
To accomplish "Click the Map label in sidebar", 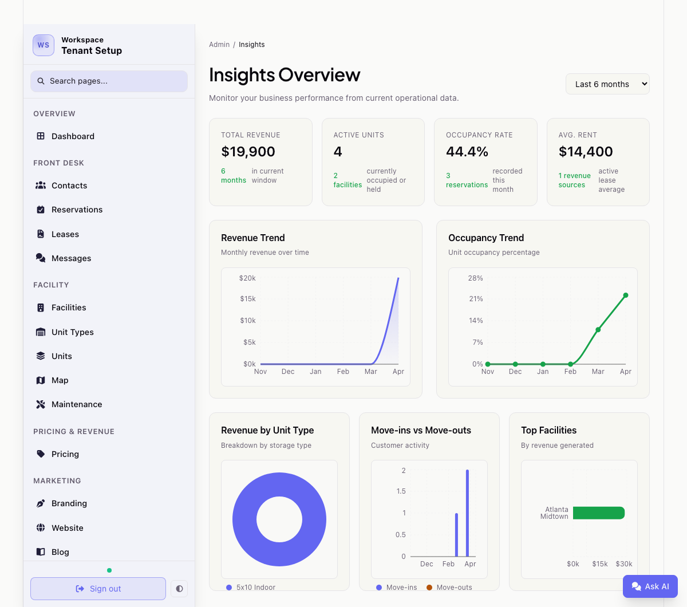I will [60, 380].
